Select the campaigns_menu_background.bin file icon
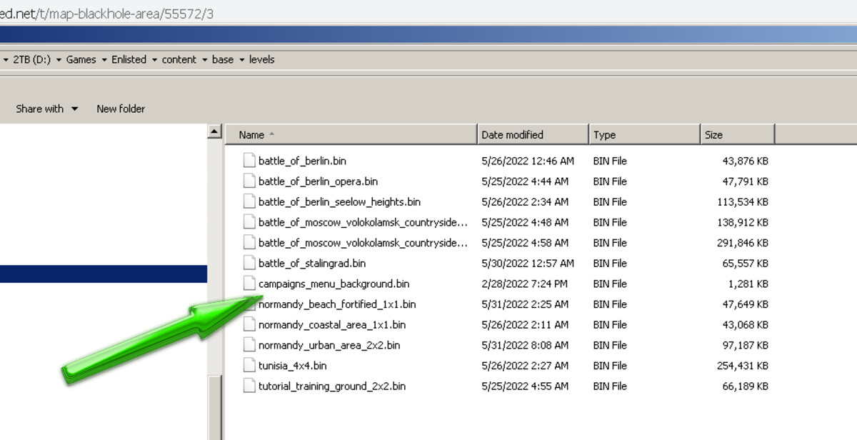 tap(249, 284)
